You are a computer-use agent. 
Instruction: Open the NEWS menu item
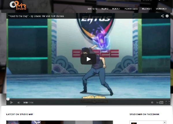[105, 9]
